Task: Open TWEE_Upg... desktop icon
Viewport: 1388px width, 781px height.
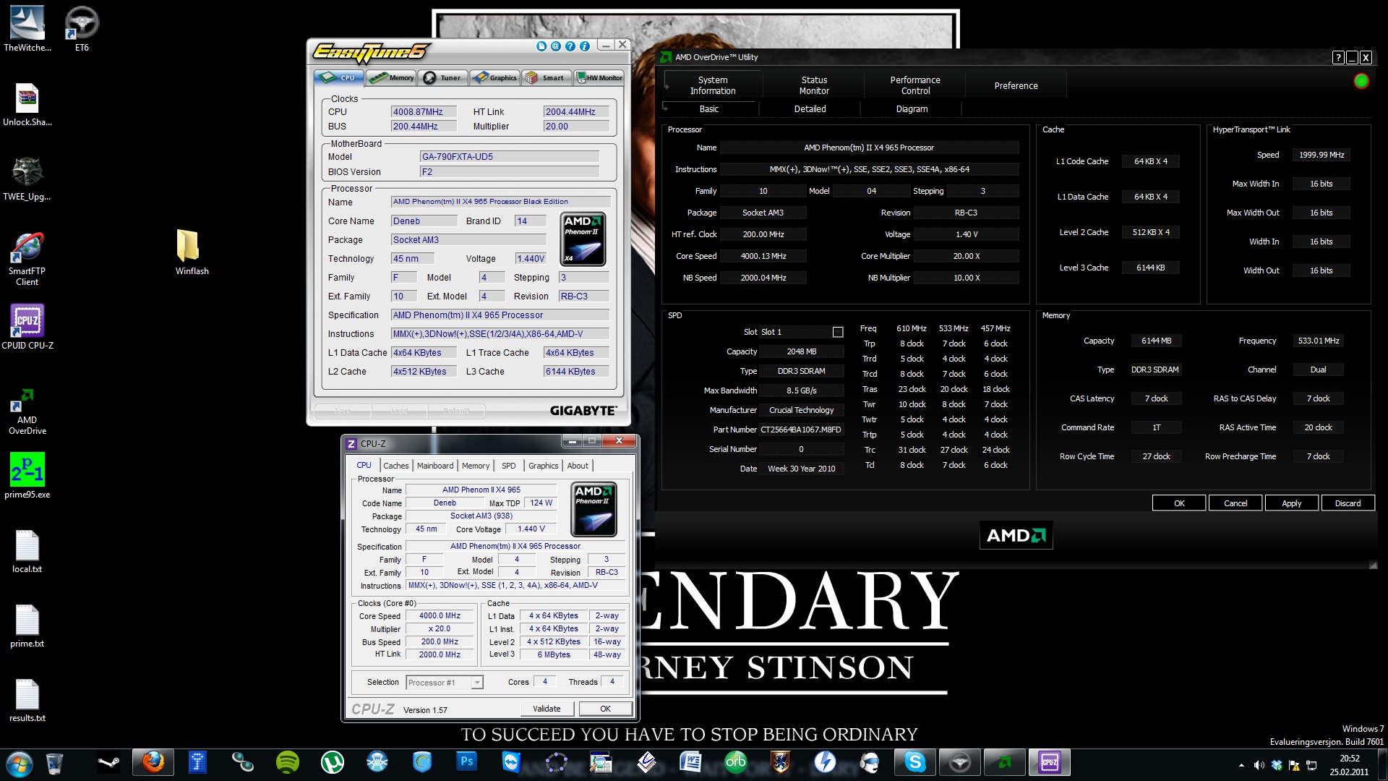Action: point(27,178)
